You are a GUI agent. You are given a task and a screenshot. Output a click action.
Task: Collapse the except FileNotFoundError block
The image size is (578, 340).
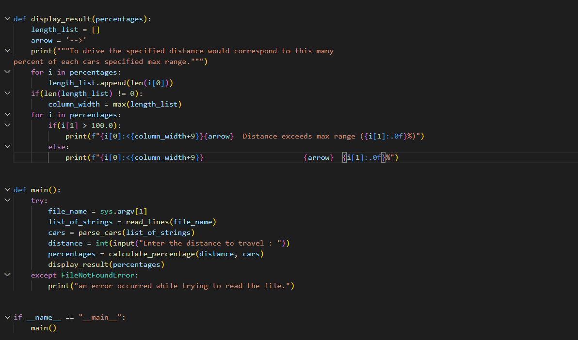[7, 275]
